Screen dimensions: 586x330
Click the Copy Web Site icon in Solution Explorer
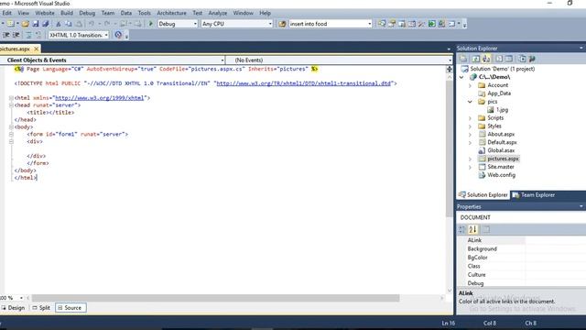point(522,59)
